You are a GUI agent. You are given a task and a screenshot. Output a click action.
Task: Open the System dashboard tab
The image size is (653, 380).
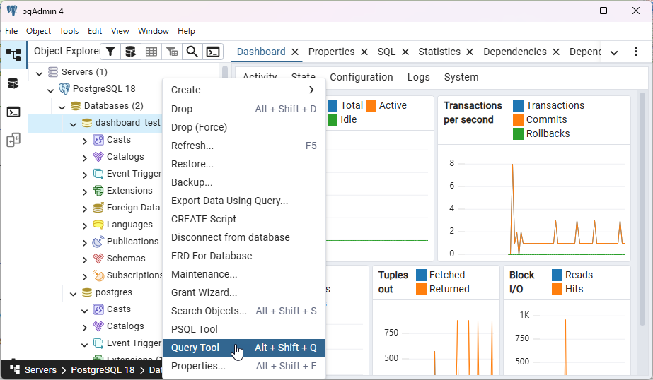coord(461,77)
